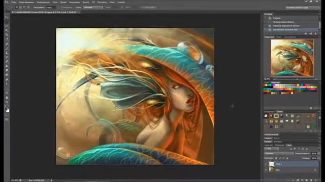
Task: Select the Dodge tool
Action: click(x=7, y=75)
